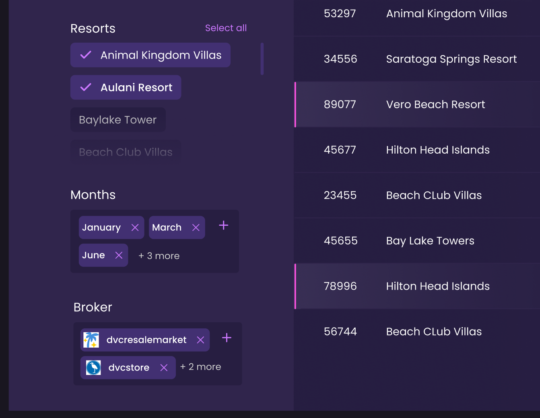Expand the hidden brokers via plus two more

pyautogui.click(x=200, y=367)
